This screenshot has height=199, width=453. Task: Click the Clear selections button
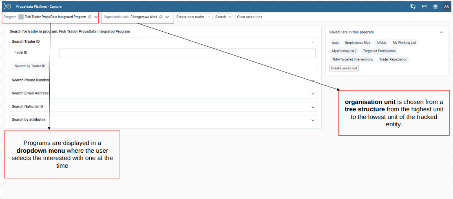tap(250, 17)
